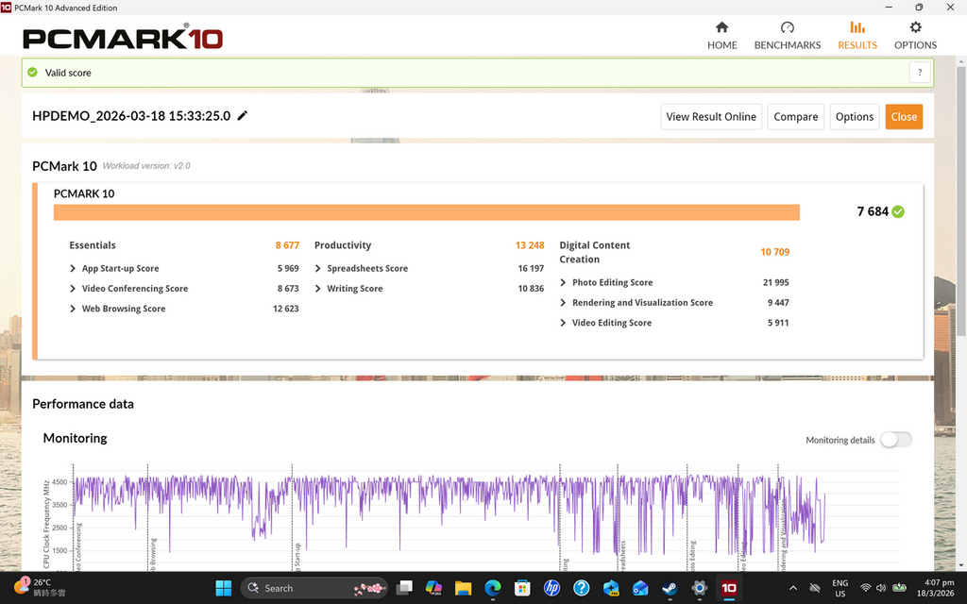Image resolution: width=967 pixels, height=604 pixels.
Task: Expand the Spreadsheets Score details
Action: click(319, 269)
